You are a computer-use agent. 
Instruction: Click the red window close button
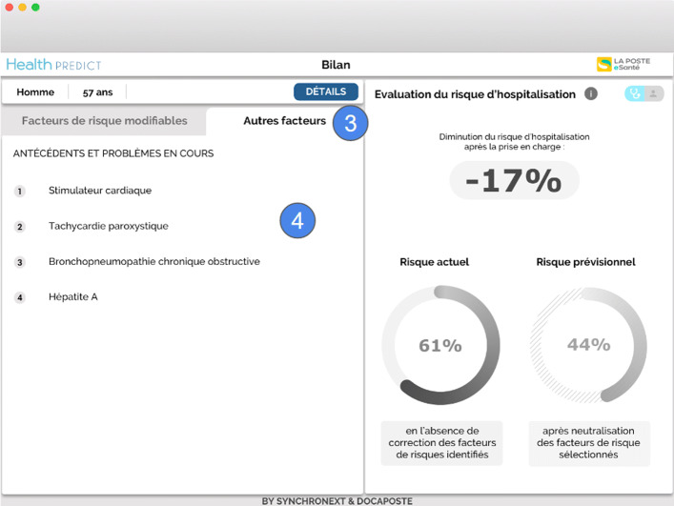click(x=9, y=8)
